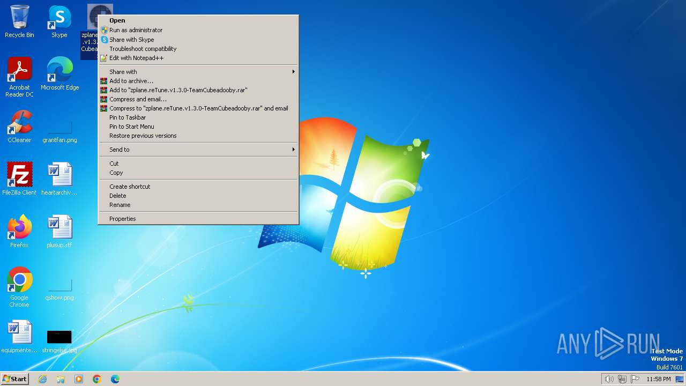Choose Cut from the context menu

[x=198, y=164]
